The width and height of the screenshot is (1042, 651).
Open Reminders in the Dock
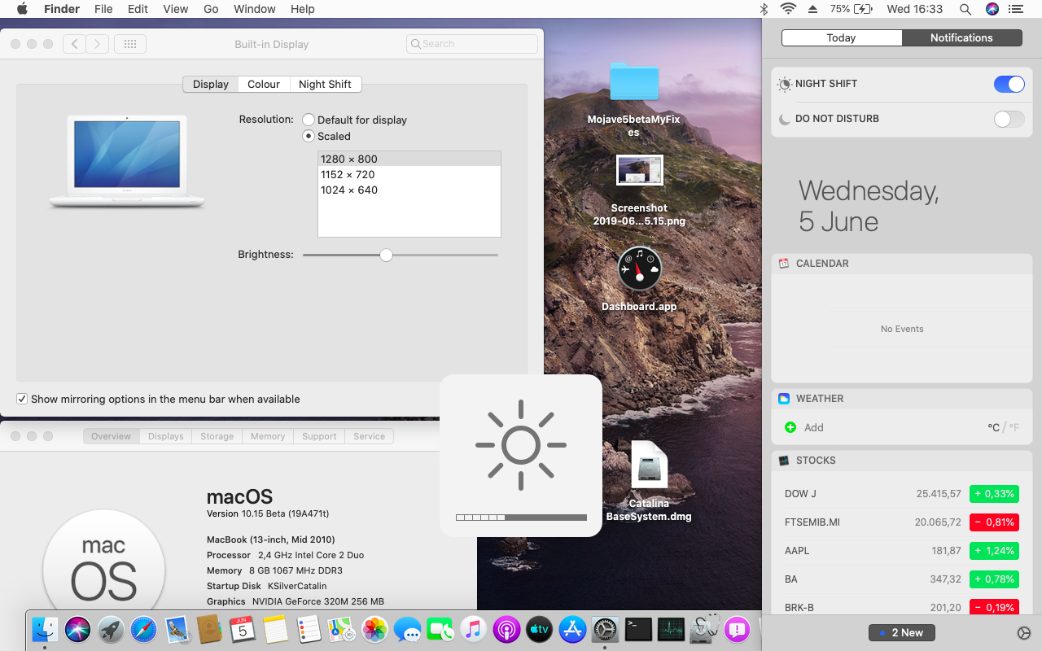(309, 629)
